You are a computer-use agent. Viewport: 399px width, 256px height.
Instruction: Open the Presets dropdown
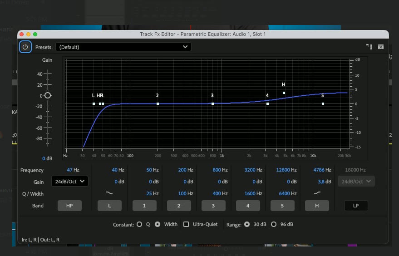tap(123, 47)
